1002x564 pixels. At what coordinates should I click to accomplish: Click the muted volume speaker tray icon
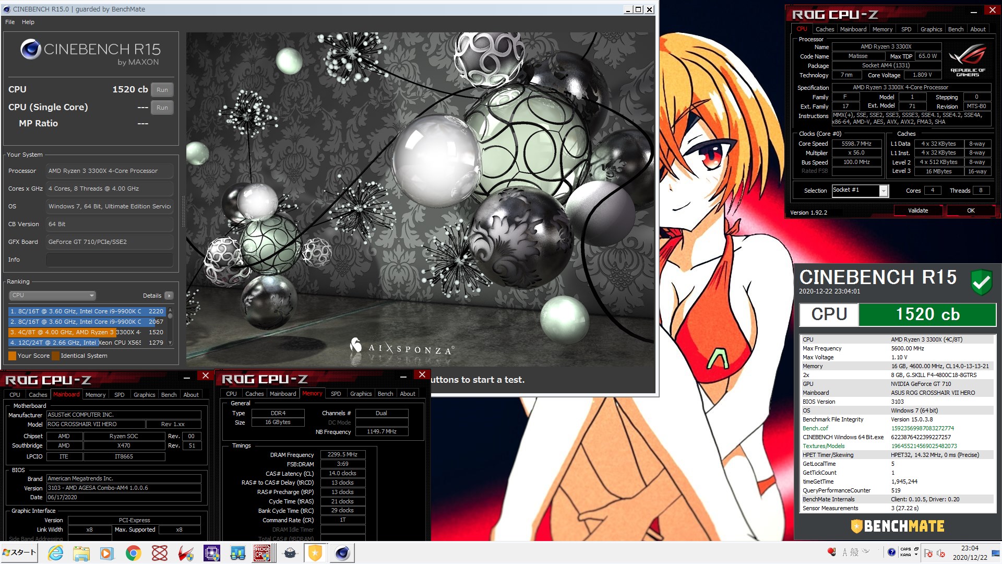pos(941,553)
